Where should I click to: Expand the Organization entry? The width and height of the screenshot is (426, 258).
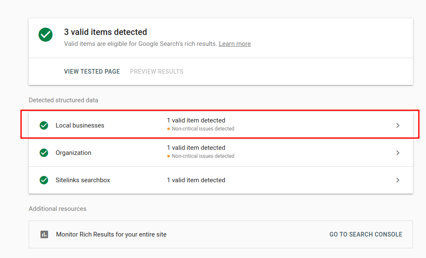pos(397,152)
